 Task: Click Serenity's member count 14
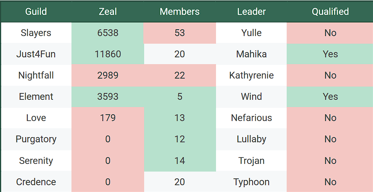point(179,161)
